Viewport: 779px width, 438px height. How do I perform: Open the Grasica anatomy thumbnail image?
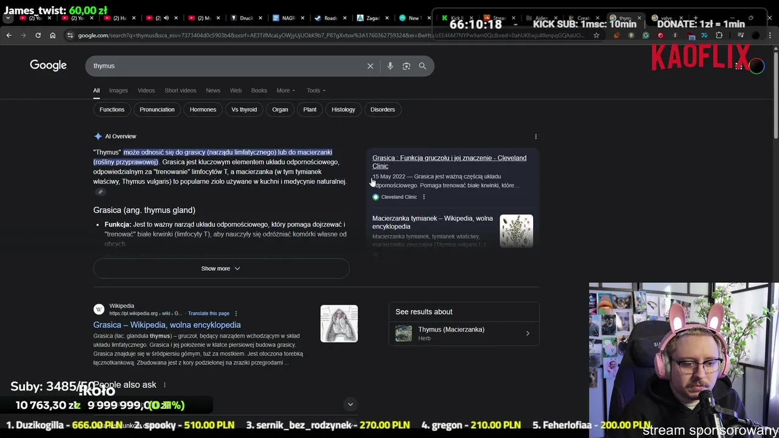[x=339, y=324]
